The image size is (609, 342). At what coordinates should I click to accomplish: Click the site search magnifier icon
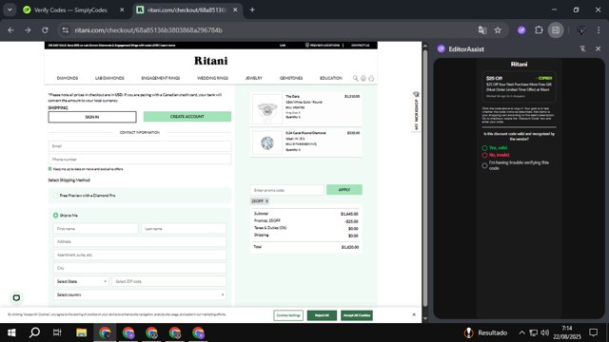[355, 78]
